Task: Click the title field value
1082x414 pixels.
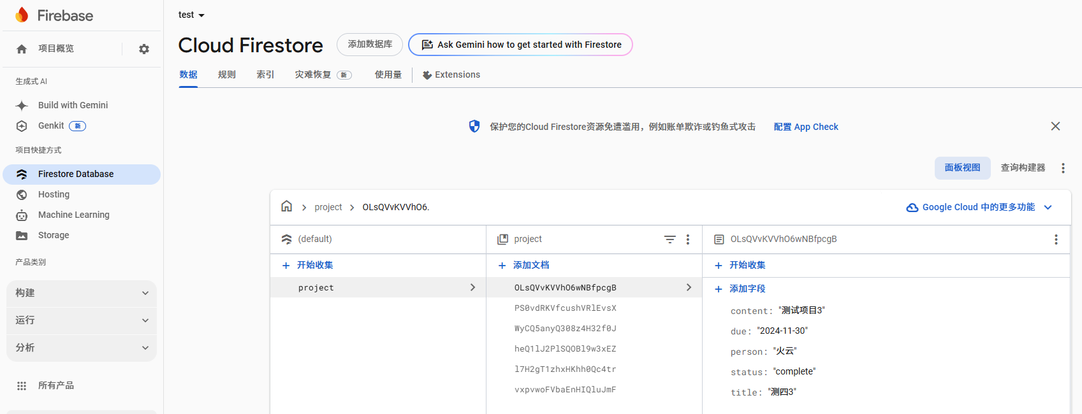Action: 782,392
